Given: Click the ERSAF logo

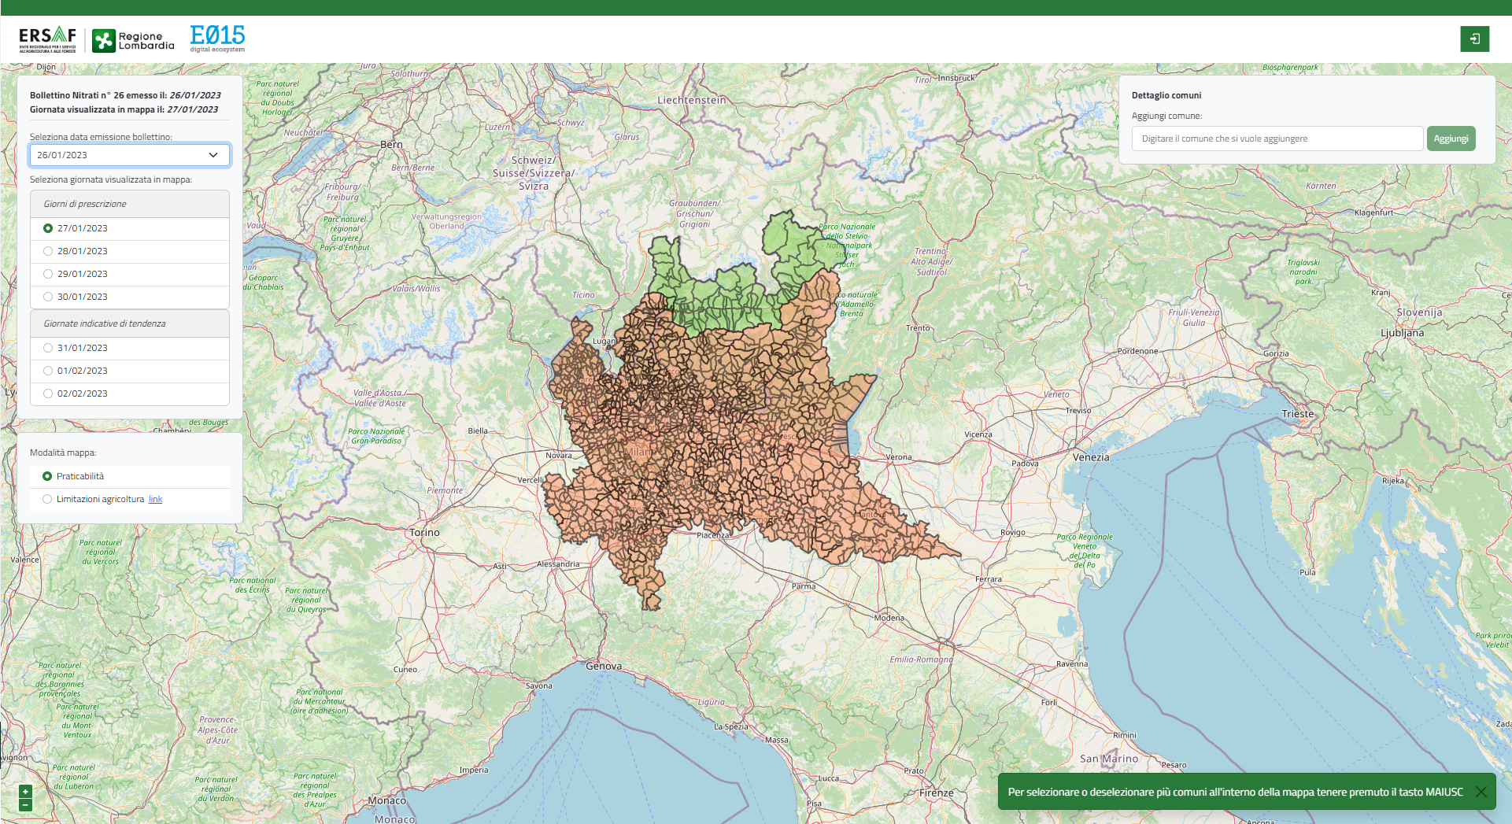Looking at the screenshot, I should pos(47,39).
